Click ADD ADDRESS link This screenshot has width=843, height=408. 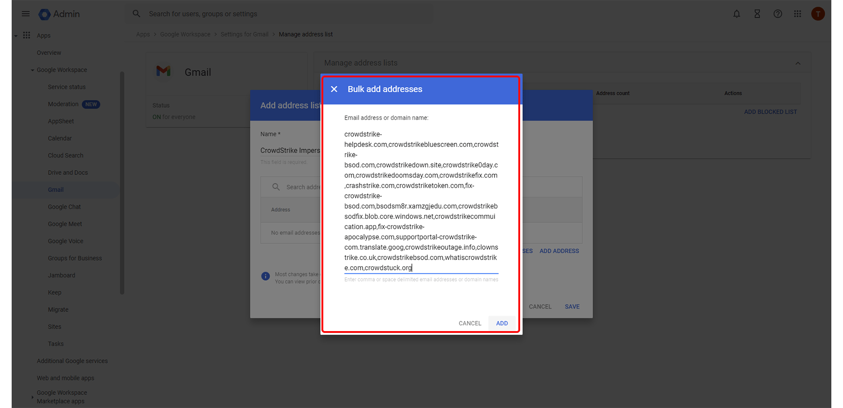click(559, 251)
